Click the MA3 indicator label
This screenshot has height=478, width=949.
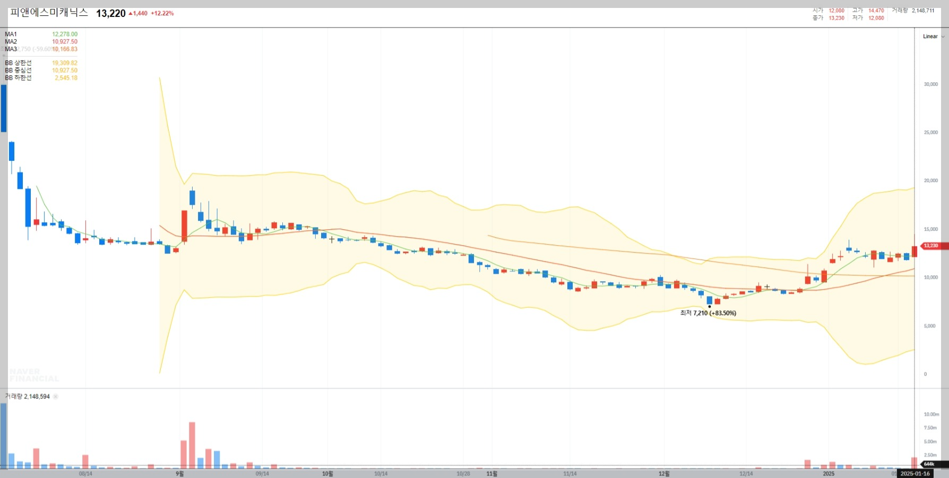pyautogui.click(x=11, y=49)
